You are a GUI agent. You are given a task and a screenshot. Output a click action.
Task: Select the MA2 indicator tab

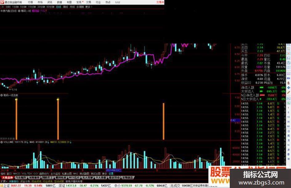pos(75,174)
